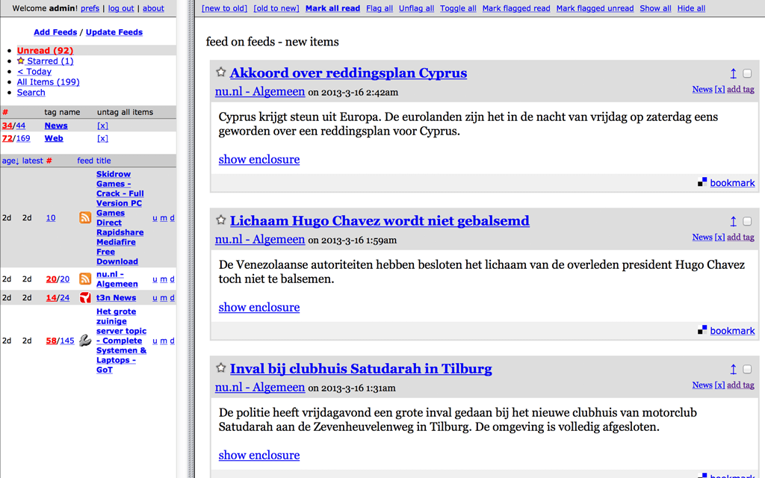Click the t3n News feed icon
This screenshot has width=765, height=478.
tap(85, 297)
